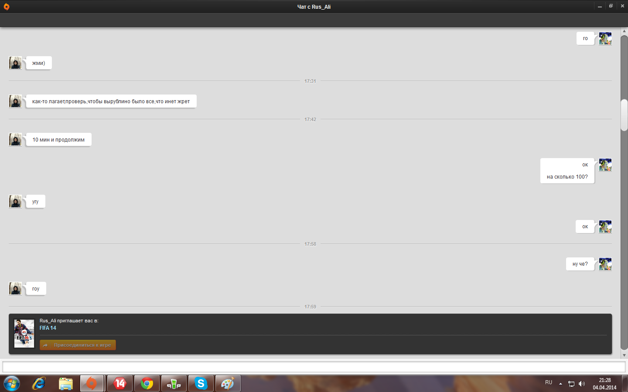Click the Show desktop strip at the taskbar's right end
Screen dimensions: 628x392
tap(625, 384)
